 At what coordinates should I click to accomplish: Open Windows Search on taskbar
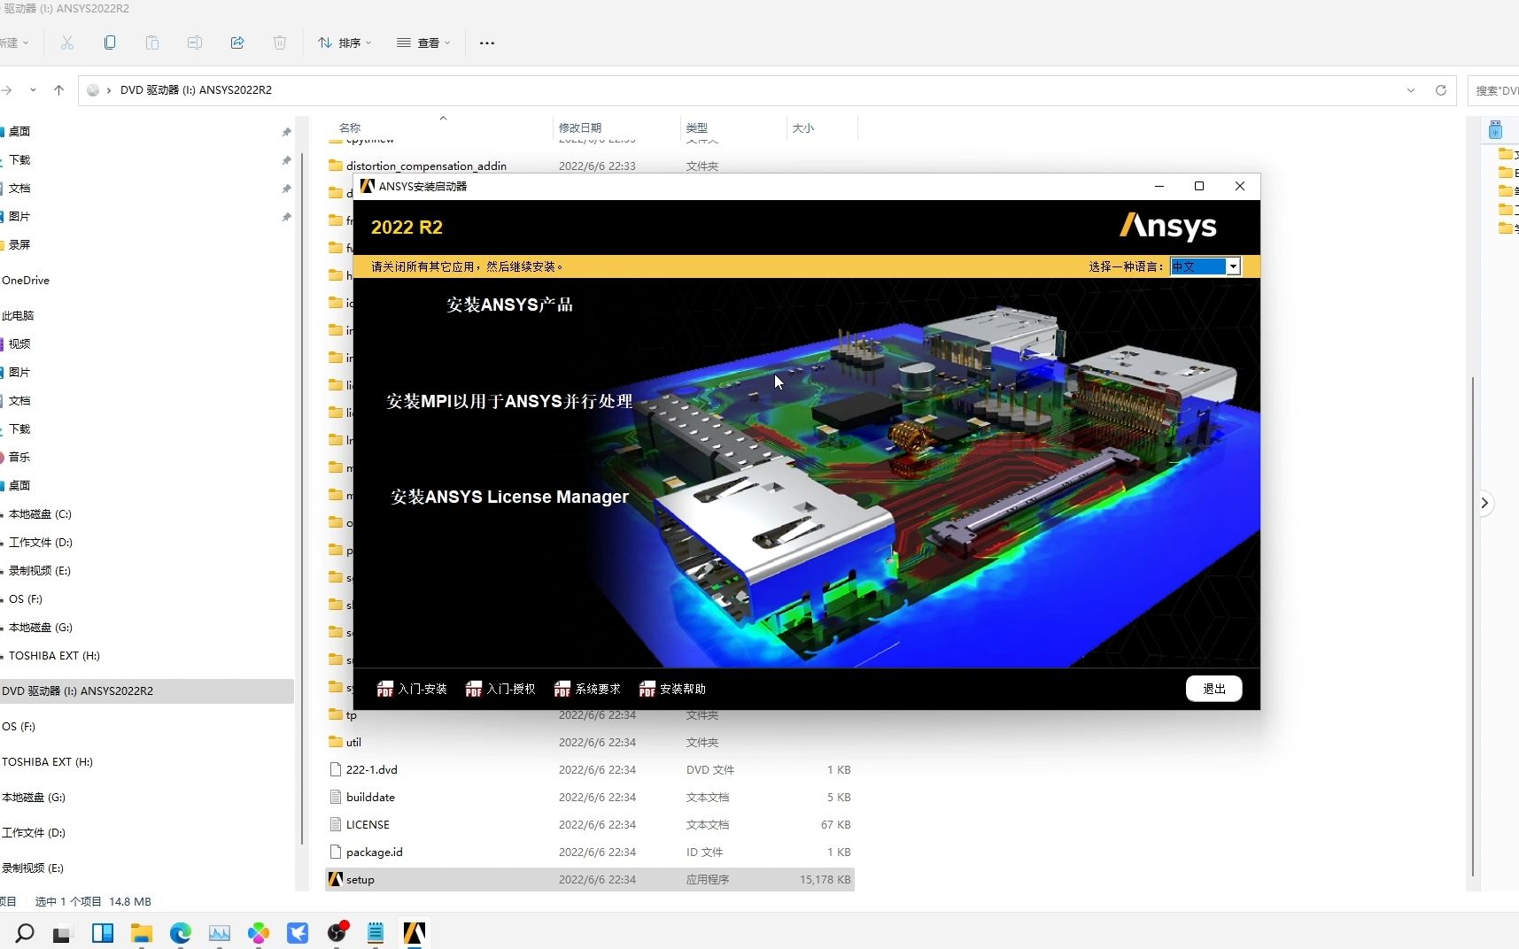click(25, 932)
